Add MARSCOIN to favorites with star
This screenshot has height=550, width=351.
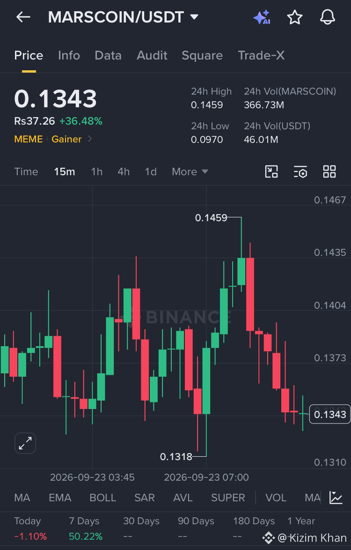click(294, 17)
